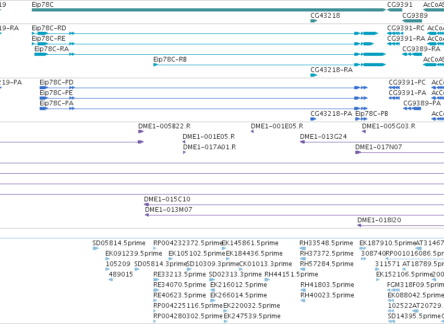
Task: Select EST SD10309.3prime
Action: [213, 264]
